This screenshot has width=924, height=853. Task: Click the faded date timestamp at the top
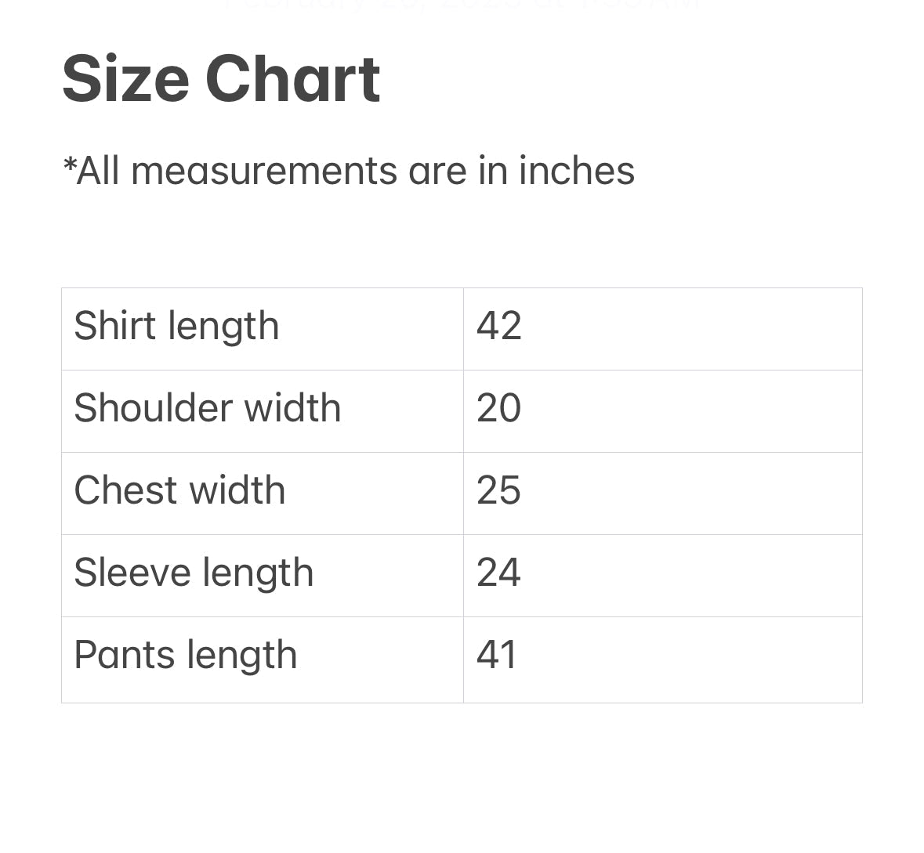coord(461,5)
